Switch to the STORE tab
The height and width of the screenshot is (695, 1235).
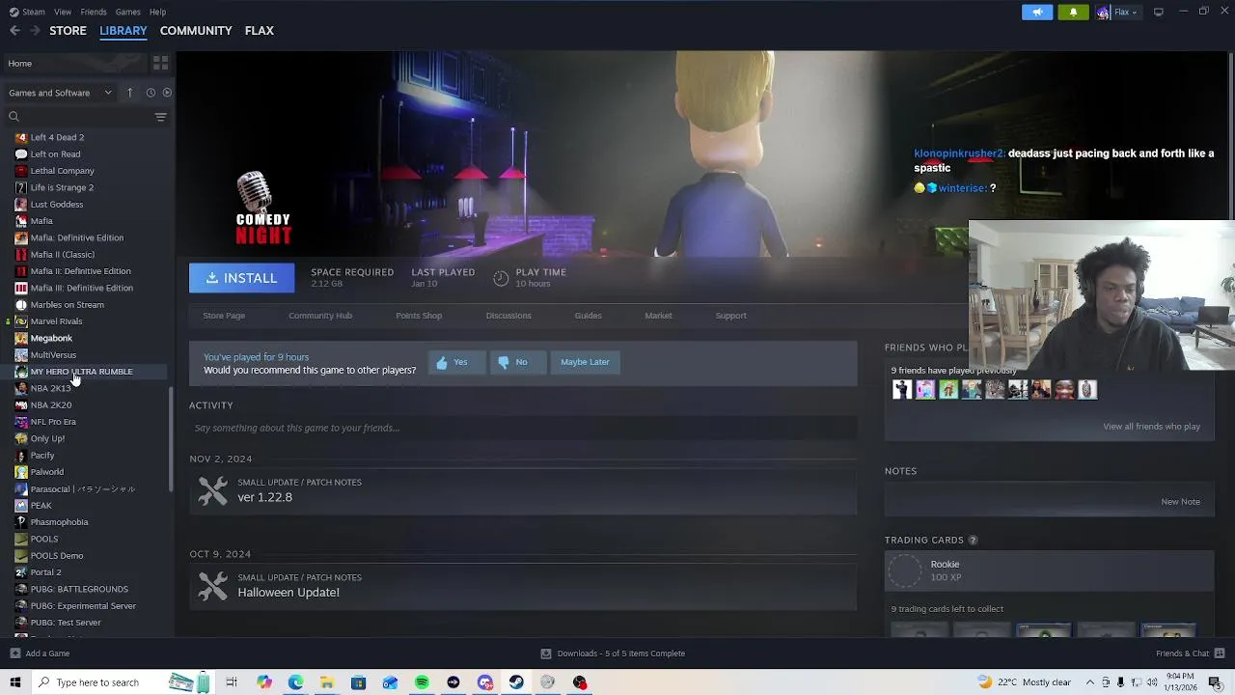point(68,31)
